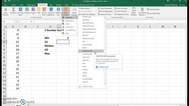Click the Save icon in title bar
The image size is (189, 106).
5,1
